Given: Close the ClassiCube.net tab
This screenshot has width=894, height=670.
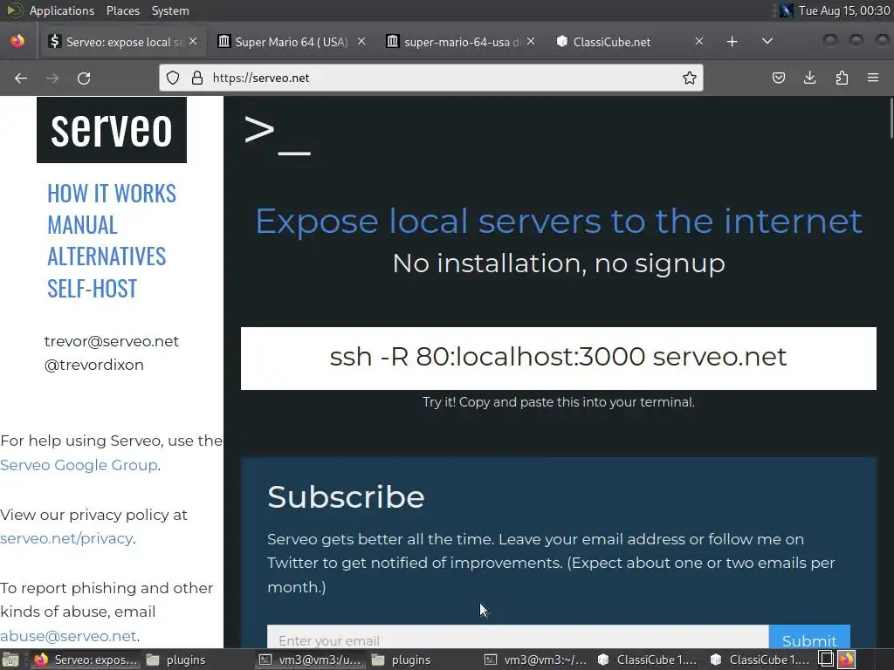Looking at the screenshot, I should (x=699, y=42).
